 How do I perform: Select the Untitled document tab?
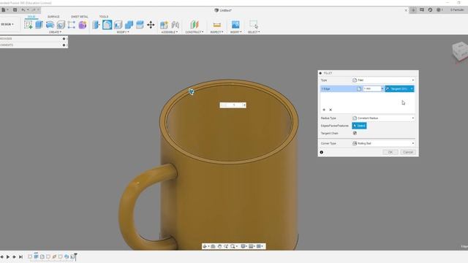[223, 10]
